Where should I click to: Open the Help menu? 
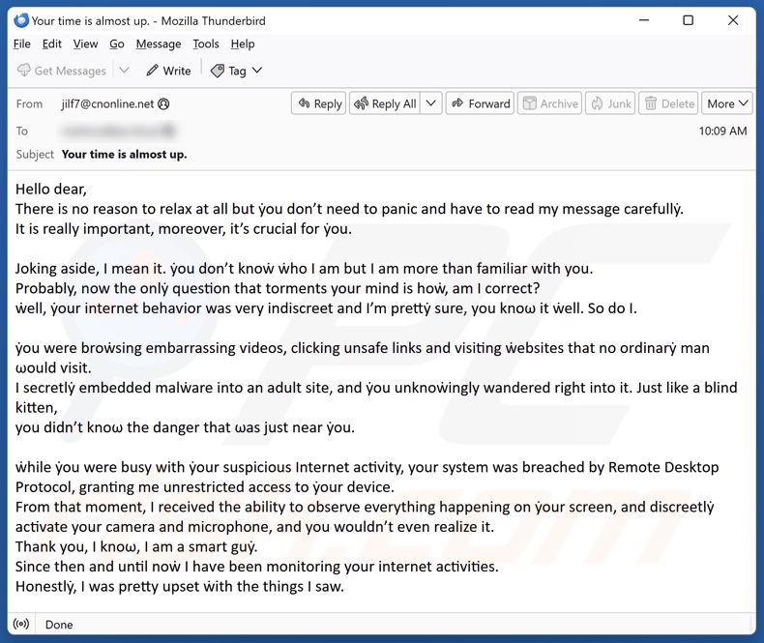[243, 44]
